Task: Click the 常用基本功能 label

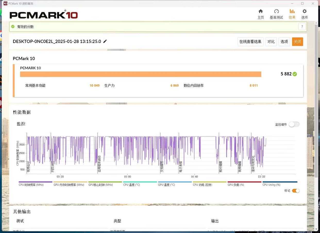Action: 35,85
